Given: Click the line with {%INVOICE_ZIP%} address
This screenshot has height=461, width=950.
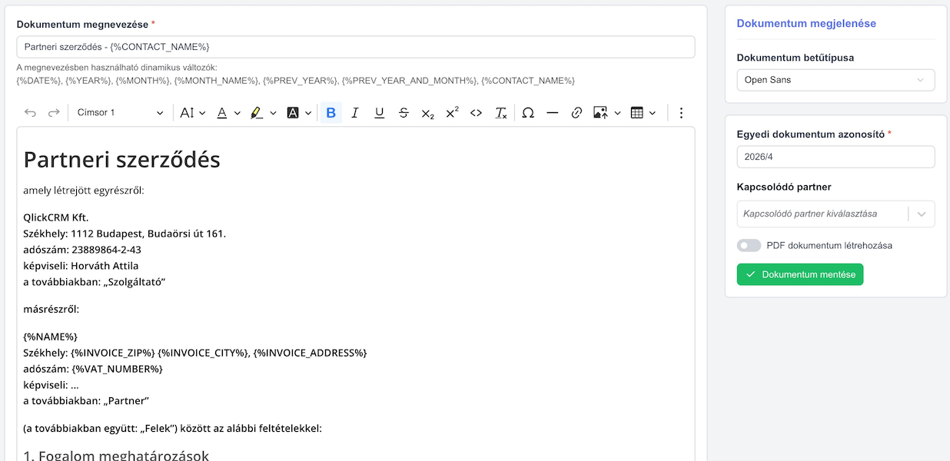Looking at the screenshot, I should coord(195,353).
